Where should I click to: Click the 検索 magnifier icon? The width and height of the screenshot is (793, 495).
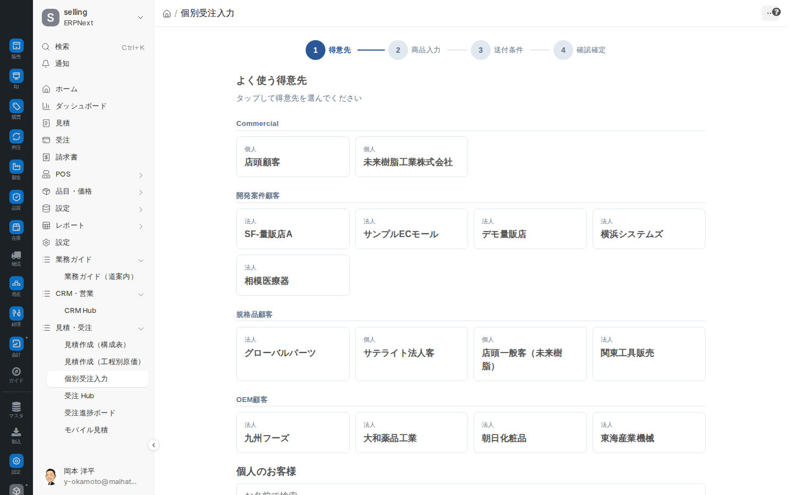pyautogui.click(x=46, y=47)
